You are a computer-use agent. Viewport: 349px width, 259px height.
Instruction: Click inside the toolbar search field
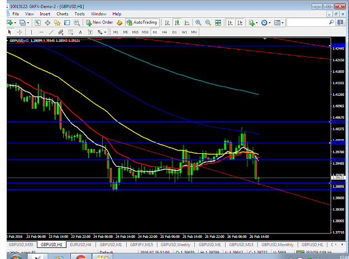pyautogui.click(x=307, y=22)
